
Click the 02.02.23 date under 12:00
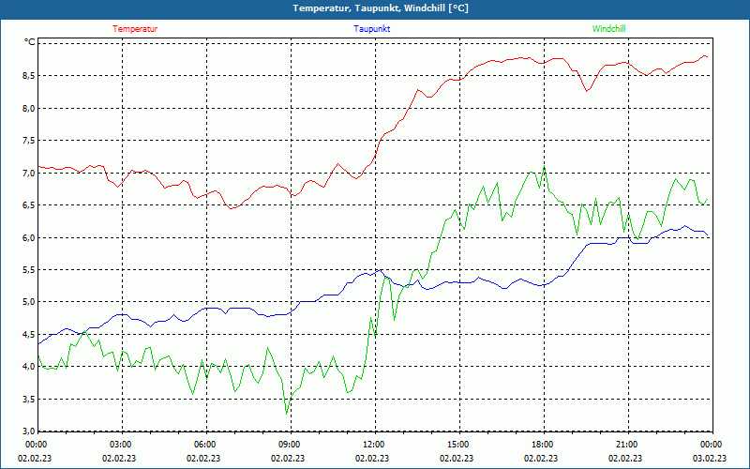(372, 458)
